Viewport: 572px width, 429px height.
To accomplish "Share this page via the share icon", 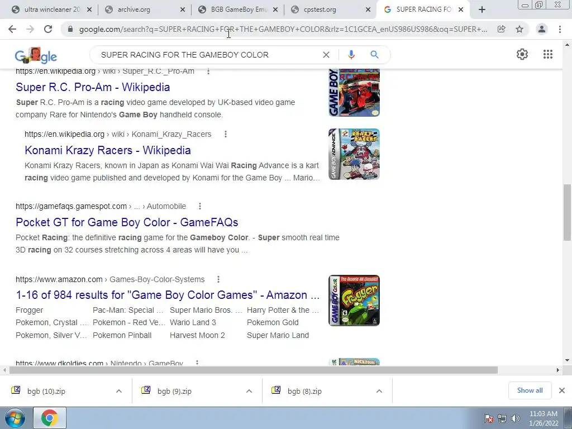I will (x=502, y=29).
